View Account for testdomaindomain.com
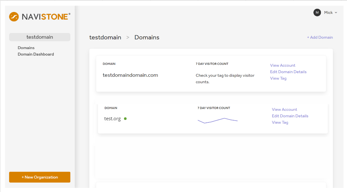The height and width of the screenshot is (192, 347). coord(283,65)
